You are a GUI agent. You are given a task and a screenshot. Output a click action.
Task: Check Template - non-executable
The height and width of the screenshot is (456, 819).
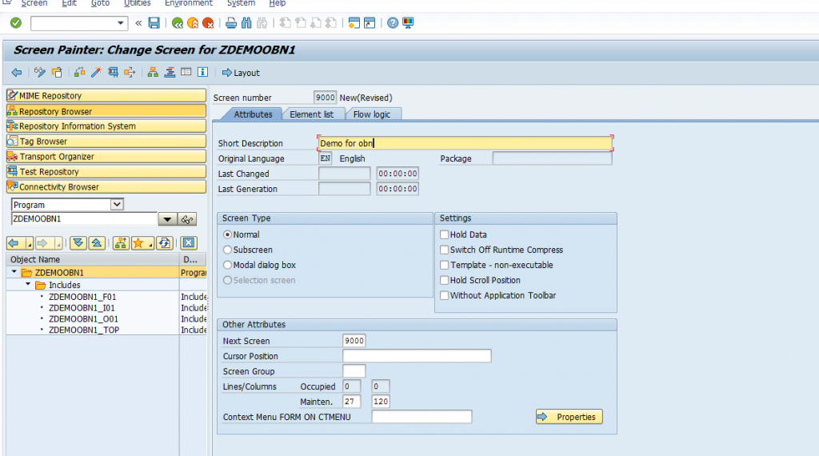point(445,266)
